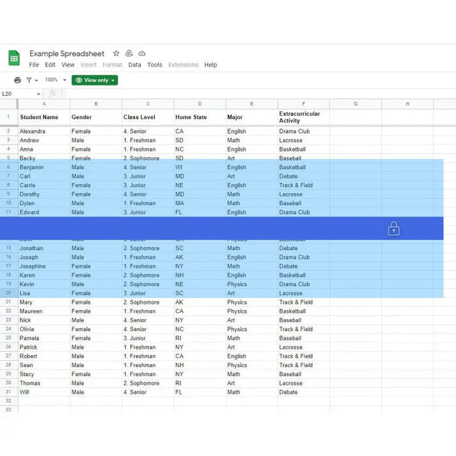
Task: Select row 25 header
Action: (x=9, y=338)
